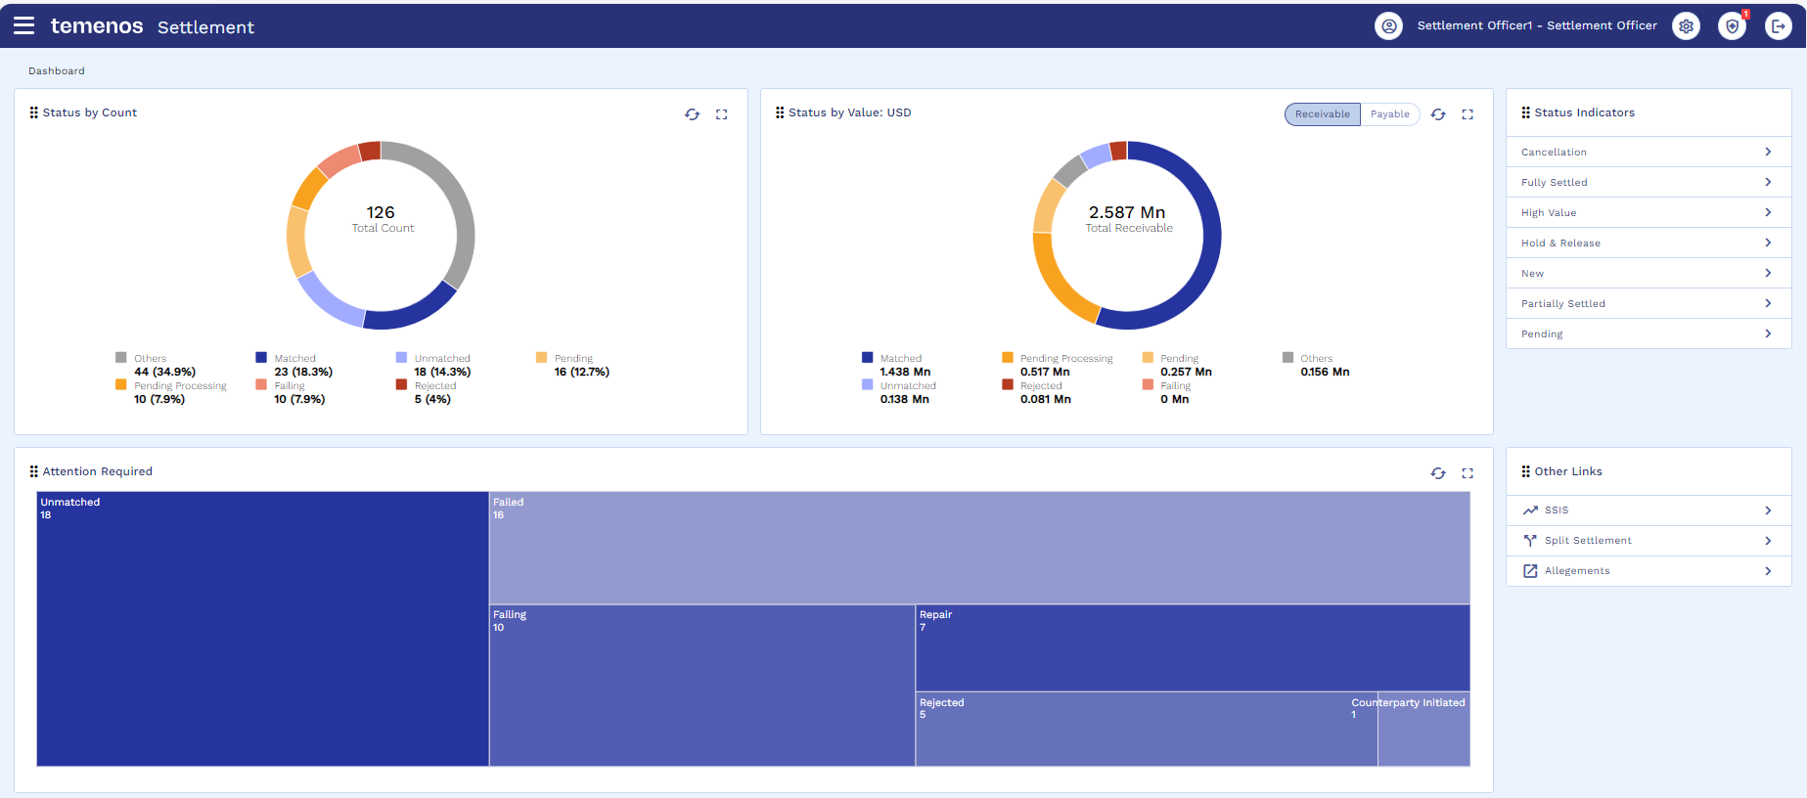Click the Unmatched swatch in Status by Value
This screenshot has width=1807, height=798.
pyautogui.click(x=868, y=385)
